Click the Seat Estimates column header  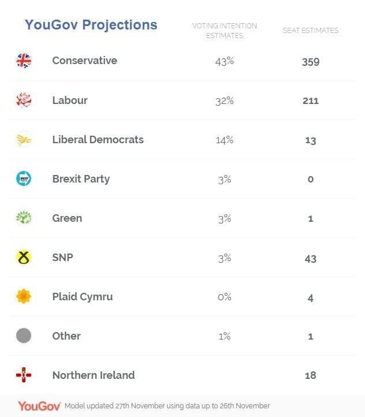tap(310, 31)
